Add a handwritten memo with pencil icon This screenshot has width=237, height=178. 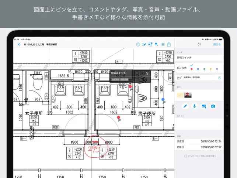185,106
